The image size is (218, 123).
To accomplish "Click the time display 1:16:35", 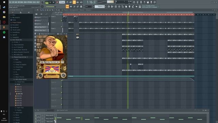I will pyautogui.click(x=91, y=2).
